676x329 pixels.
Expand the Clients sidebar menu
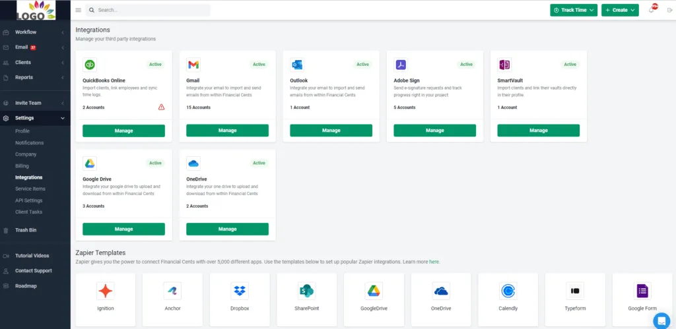click(35, 63)
